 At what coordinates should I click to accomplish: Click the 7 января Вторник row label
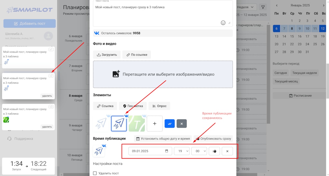[75, 68]
